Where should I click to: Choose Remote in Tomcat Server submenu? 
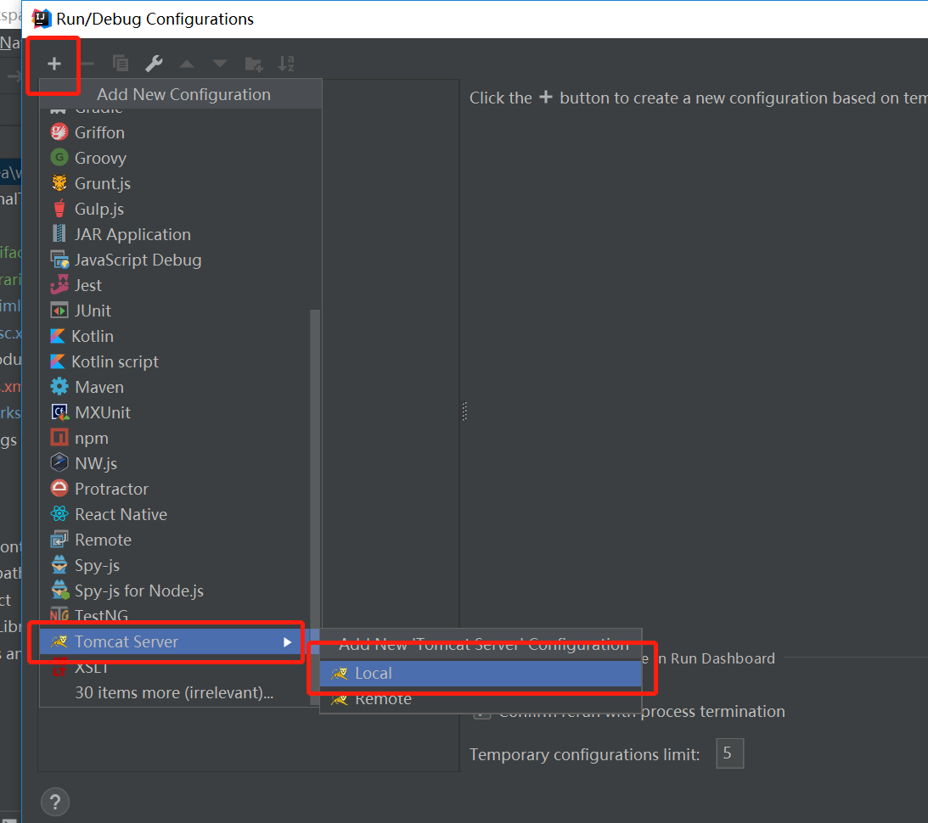point(481,699)
